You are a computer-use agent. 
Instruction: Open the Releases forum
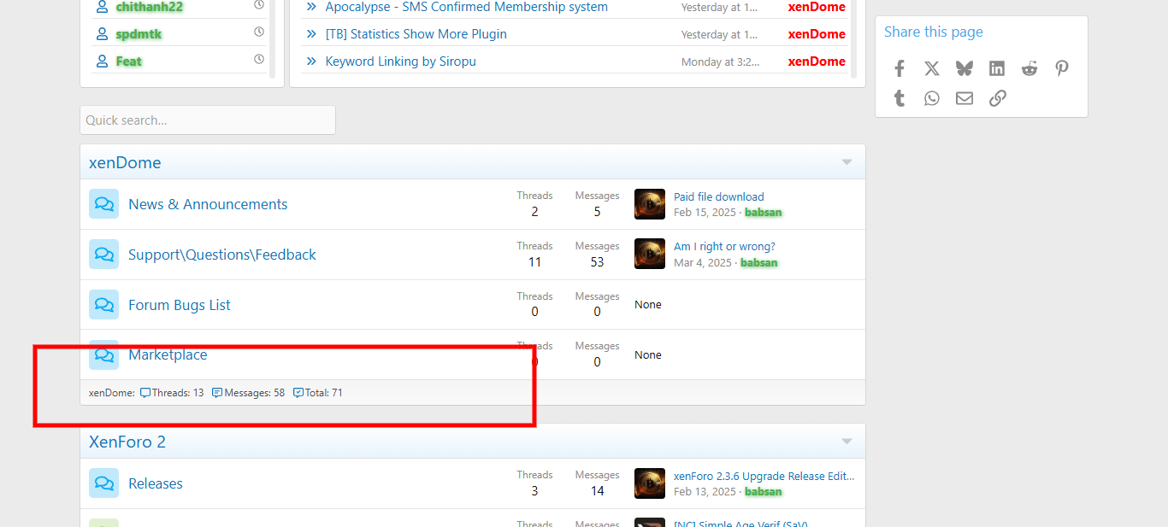156,483
